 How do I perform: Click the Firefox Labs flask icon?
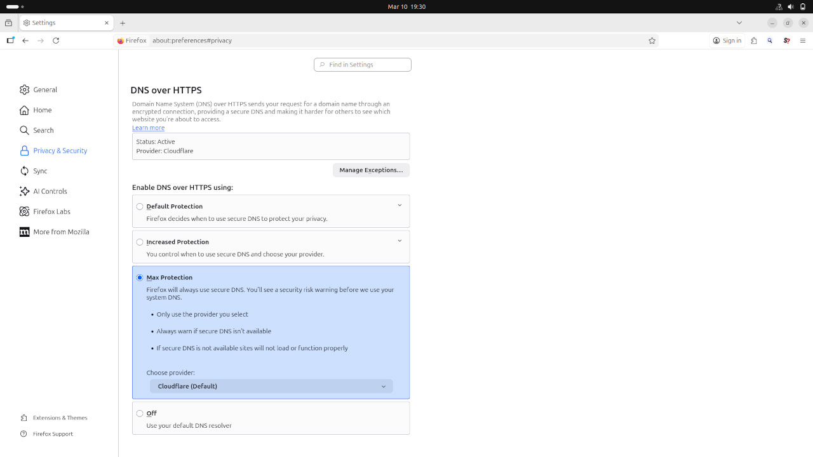coord(24,211)
